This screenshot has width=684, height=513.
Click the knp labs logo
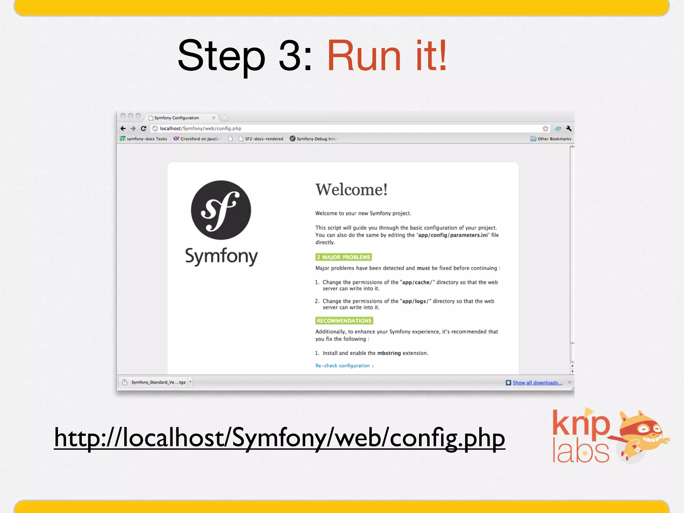(611, 436)
